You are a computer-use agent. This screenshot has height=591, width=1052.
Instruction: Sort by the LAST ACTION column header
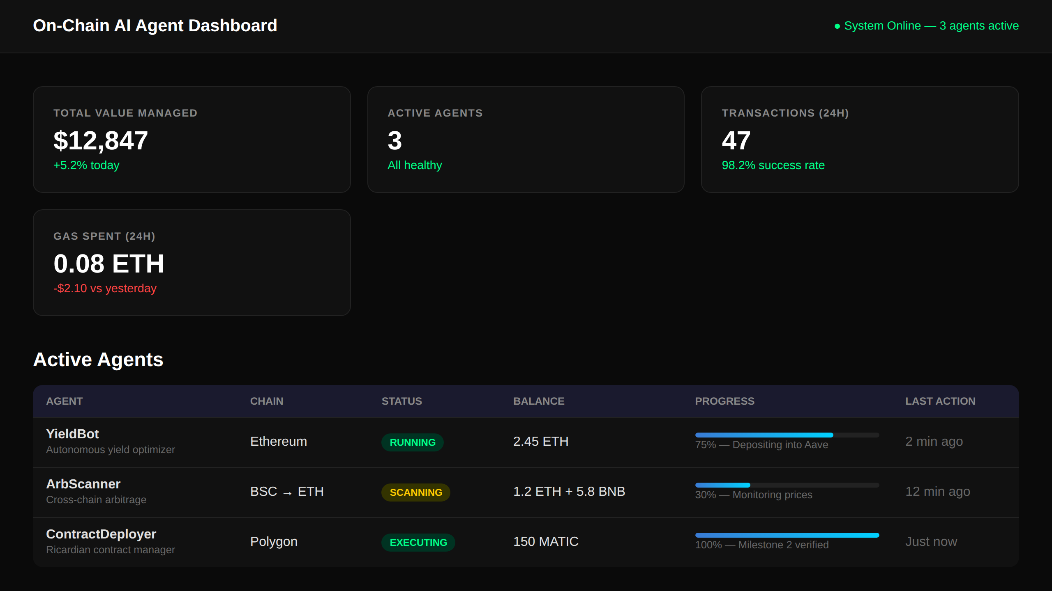pyautogui.click(x=940, y=401)
